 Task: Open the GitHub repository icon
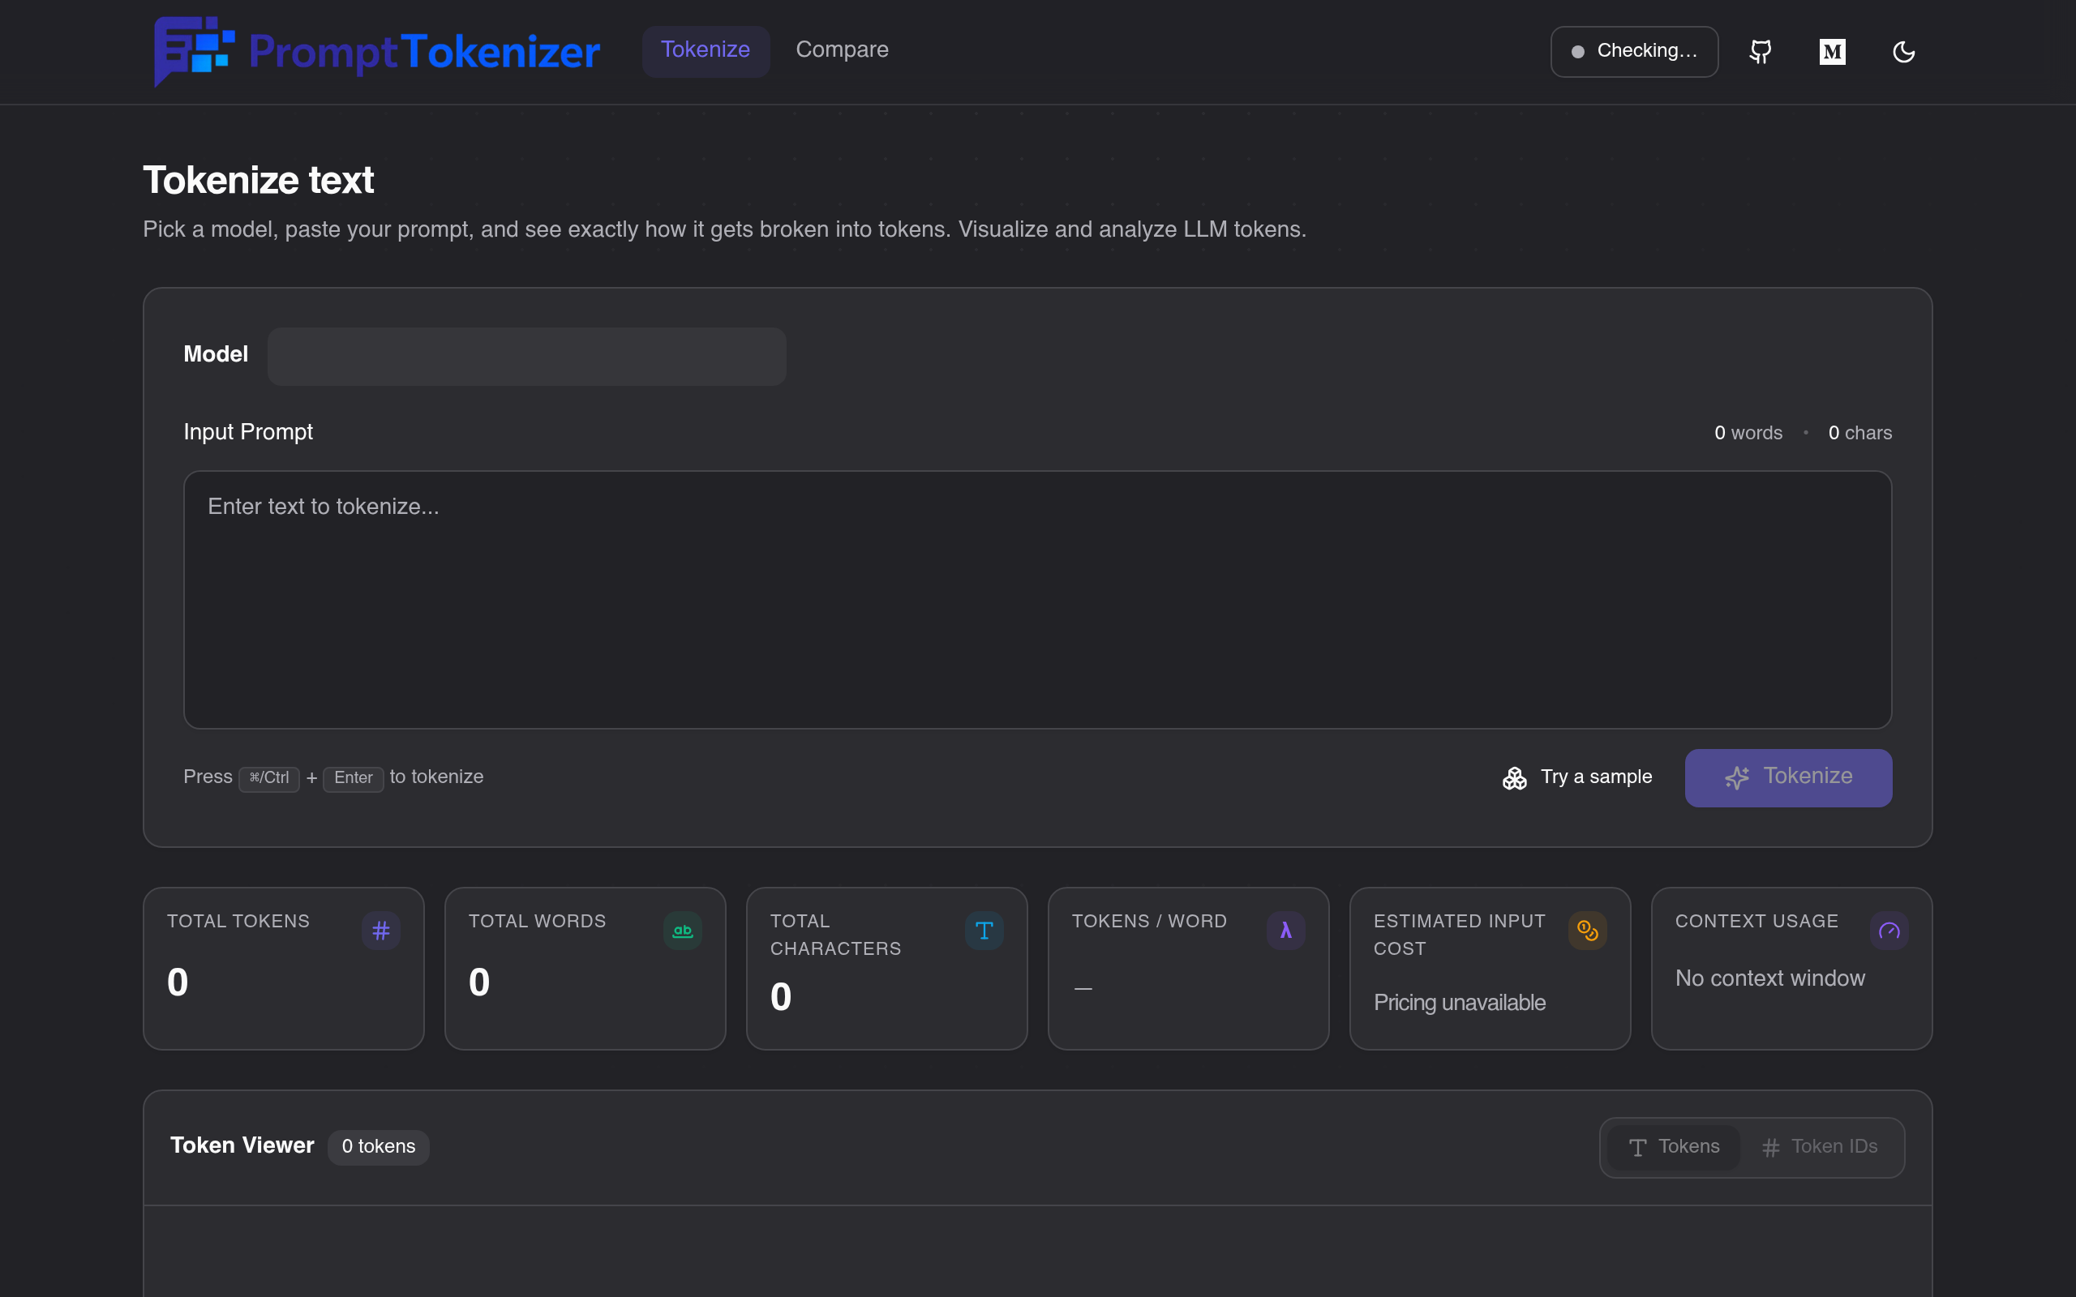1761,51
